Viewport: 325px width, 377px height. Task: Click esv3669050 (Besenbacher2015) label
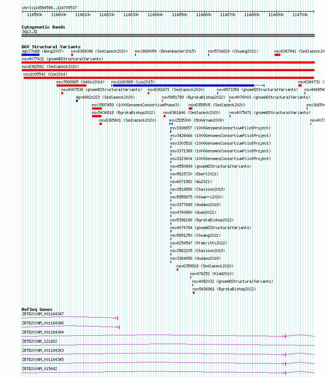165,51
